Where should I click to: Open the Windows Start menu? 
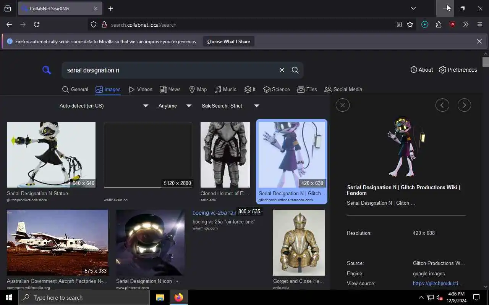click(9, 297)
